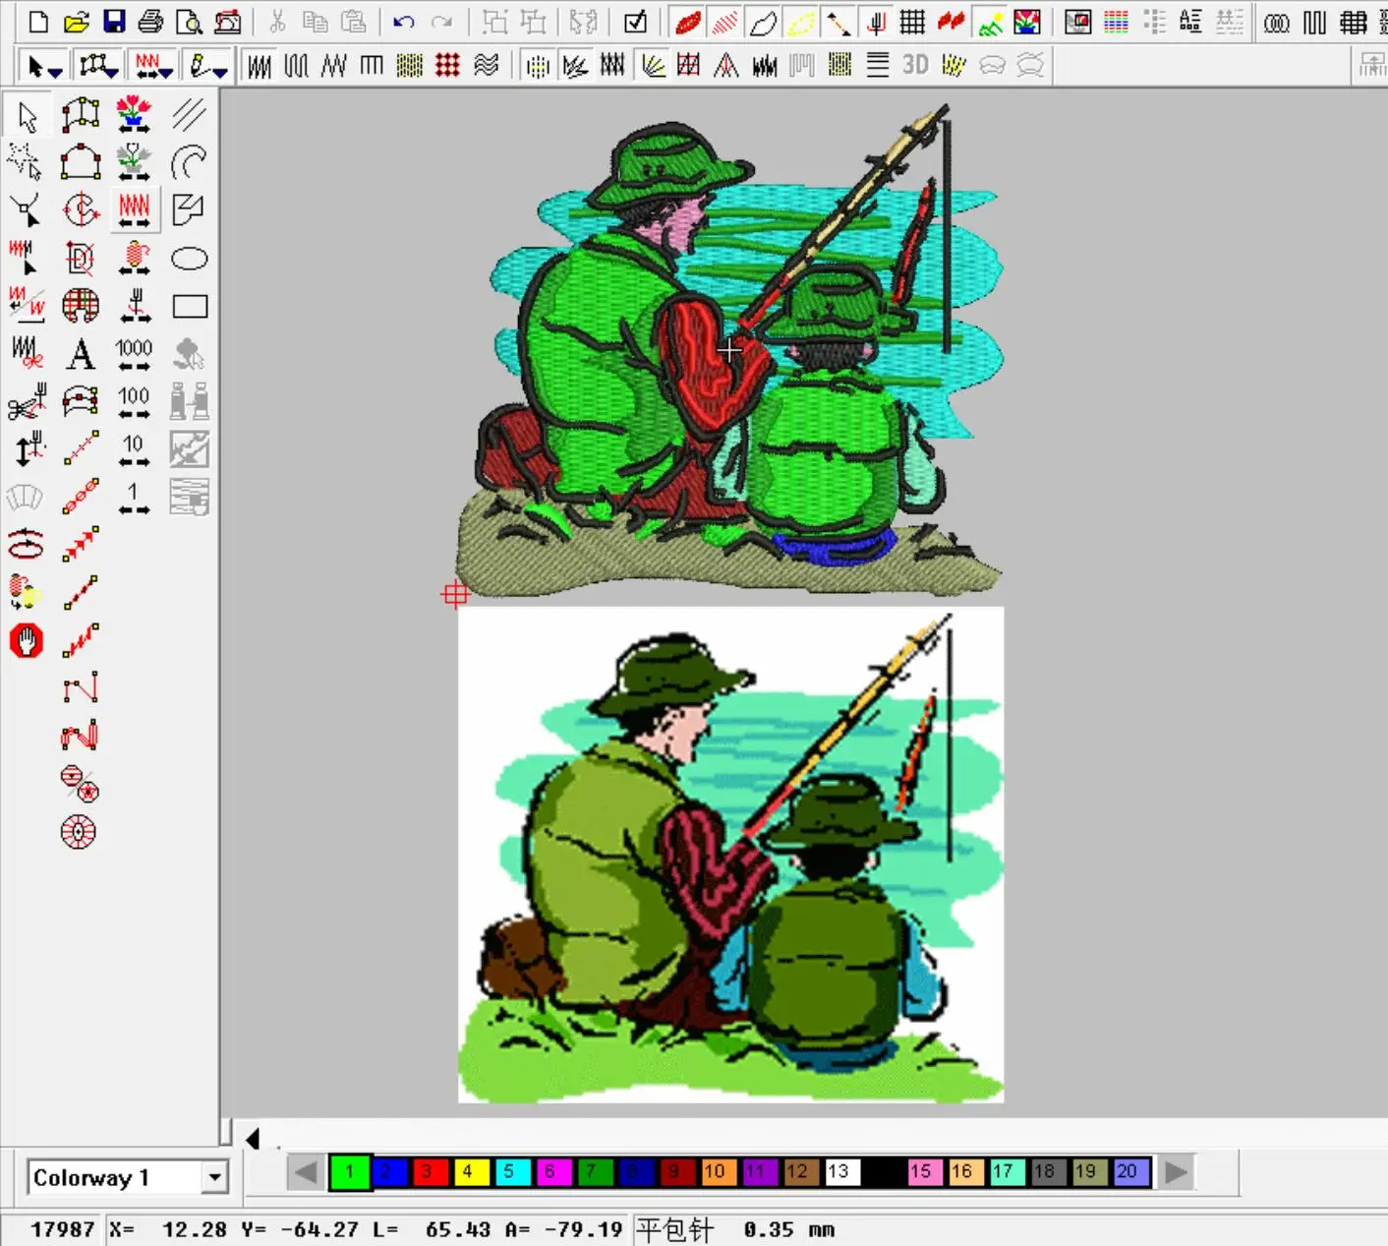Expand the arrow select tool flyout

44,67
